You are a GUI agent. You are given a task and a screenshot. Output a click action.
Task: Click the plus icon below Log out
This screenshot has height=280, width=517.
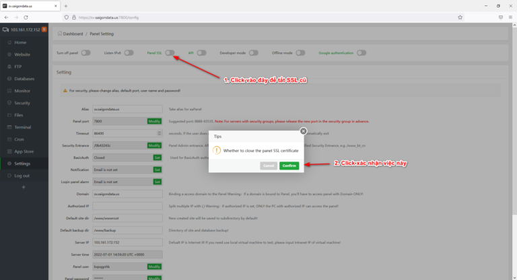(24, 186)
